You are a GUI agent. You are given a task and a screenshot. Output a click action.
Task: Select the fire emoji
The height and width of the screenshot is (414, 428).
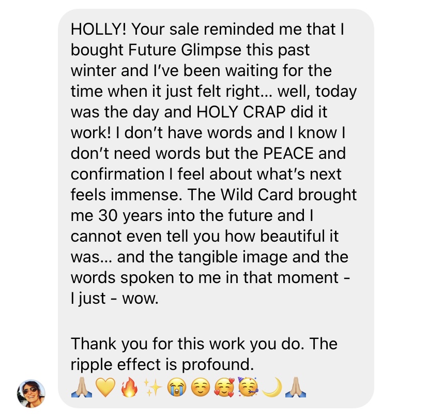tap(129, 387)
